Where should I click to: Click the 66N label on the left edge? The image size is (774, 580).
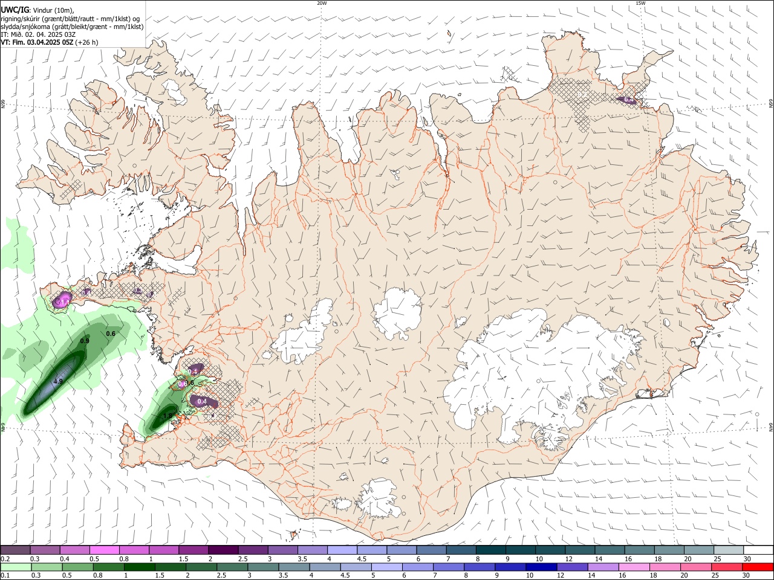(3, 105)
